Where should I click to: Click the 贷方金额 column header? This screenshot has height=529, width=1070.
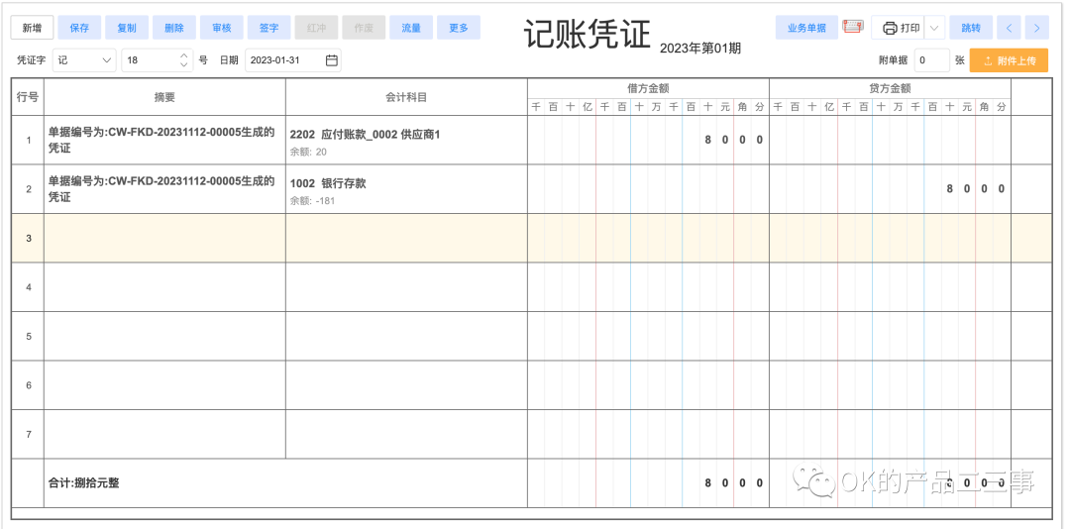click(x=890, y=88)
